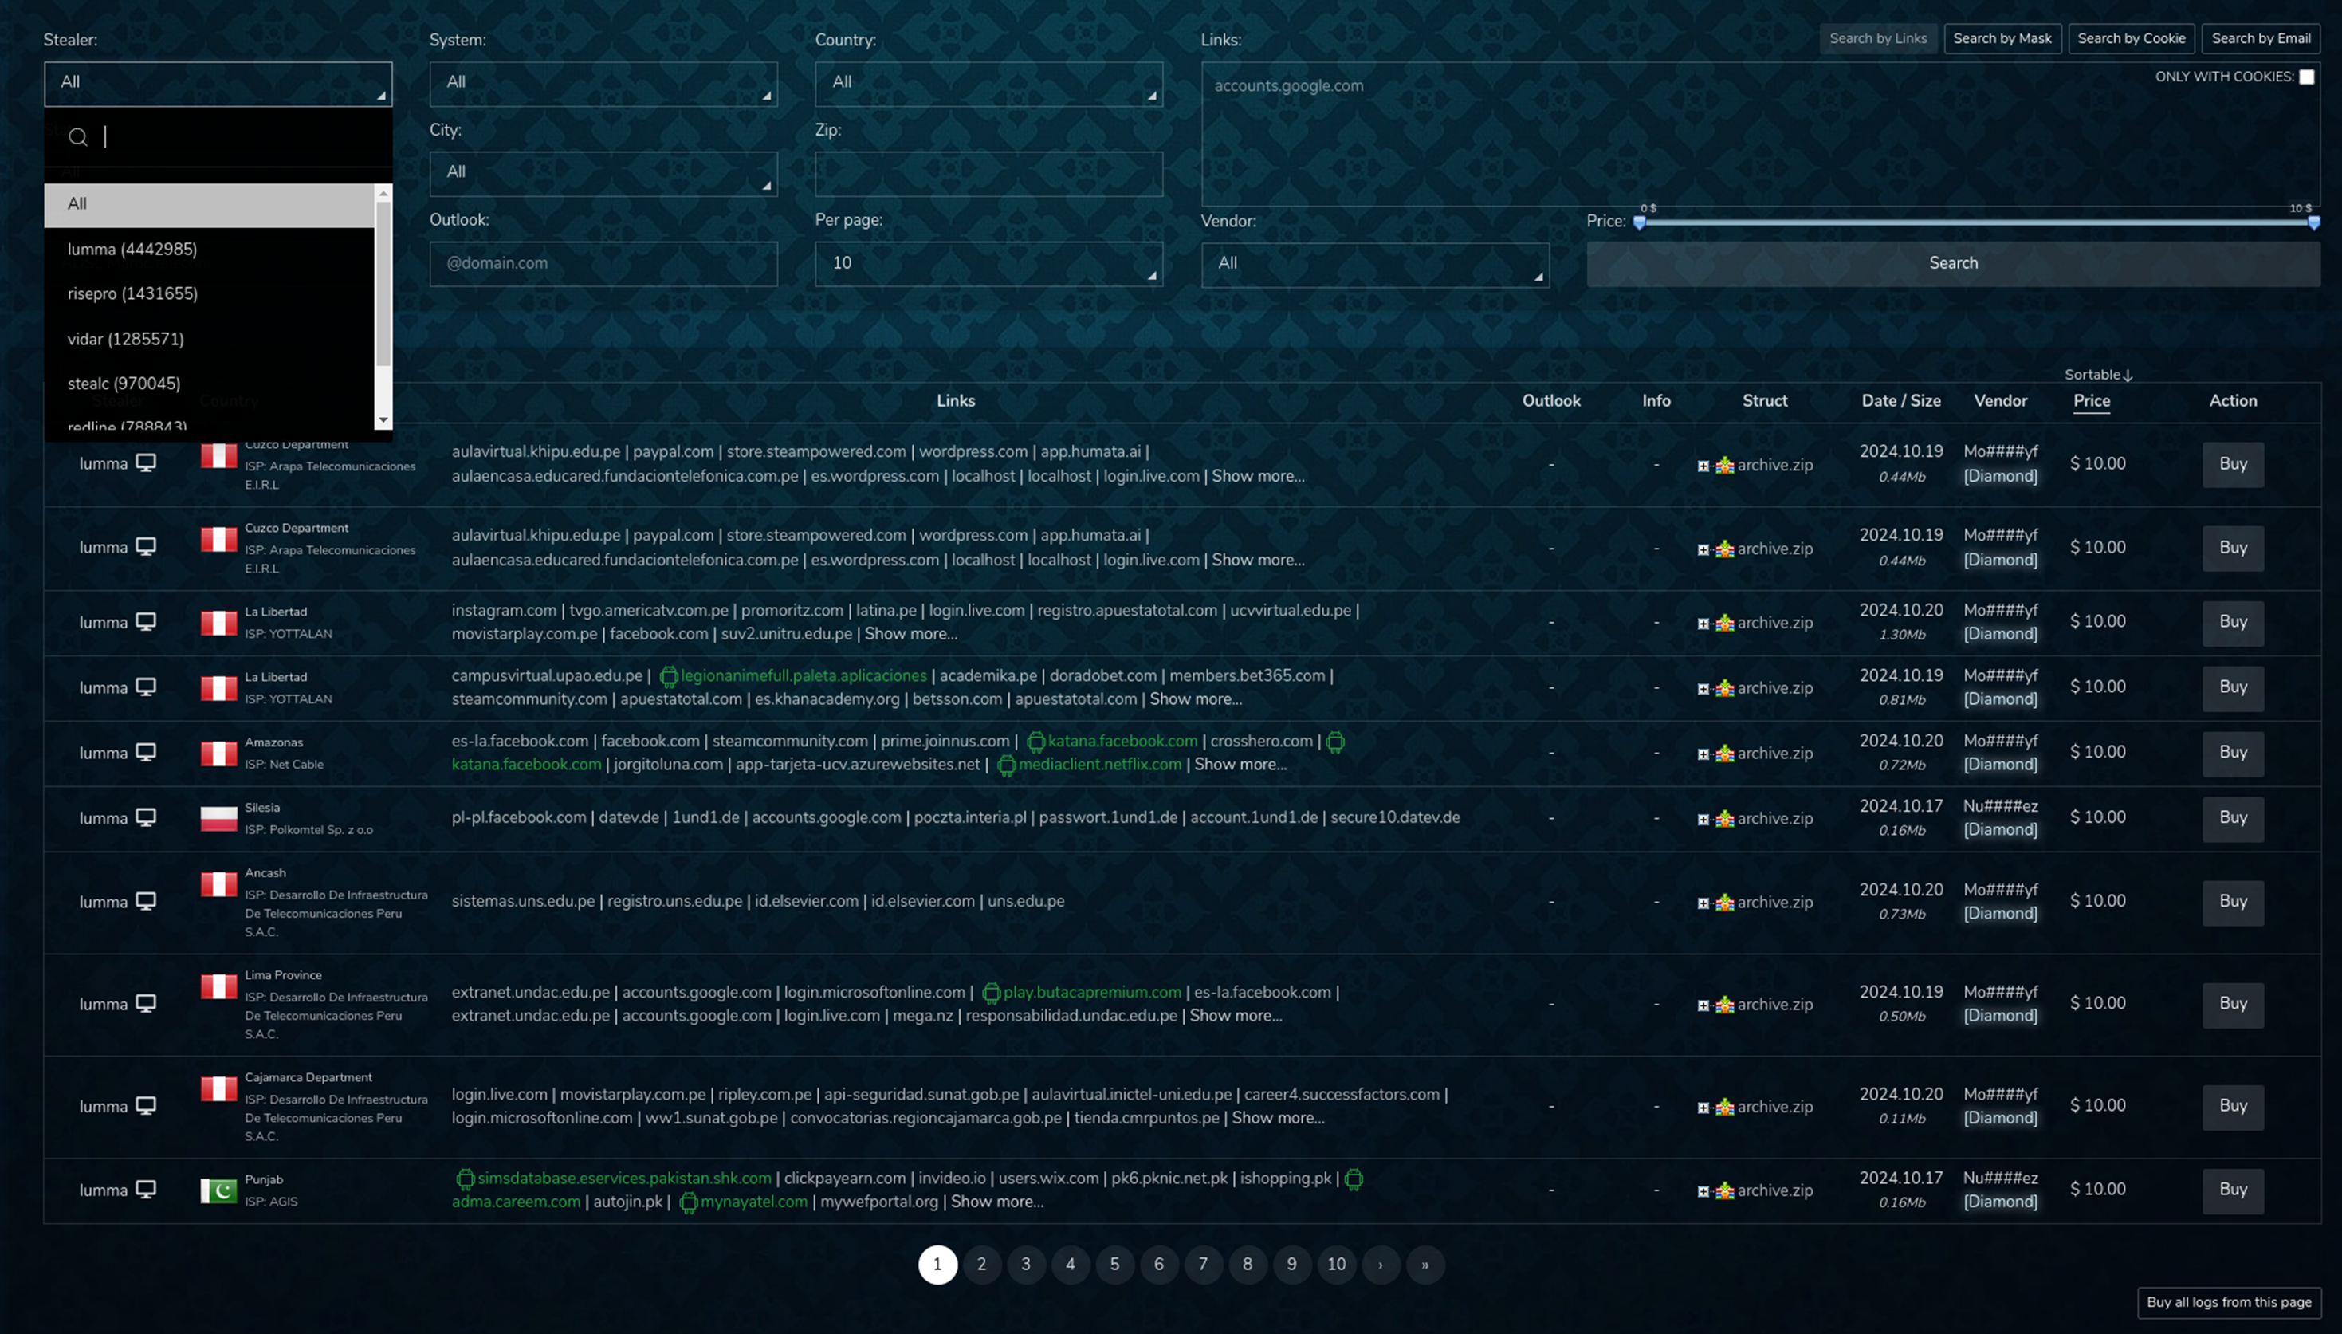Expand the archive.zip structure in the Lima Province row
Viewport: 2342px width, 1334px height.
coord(1703,1005)
